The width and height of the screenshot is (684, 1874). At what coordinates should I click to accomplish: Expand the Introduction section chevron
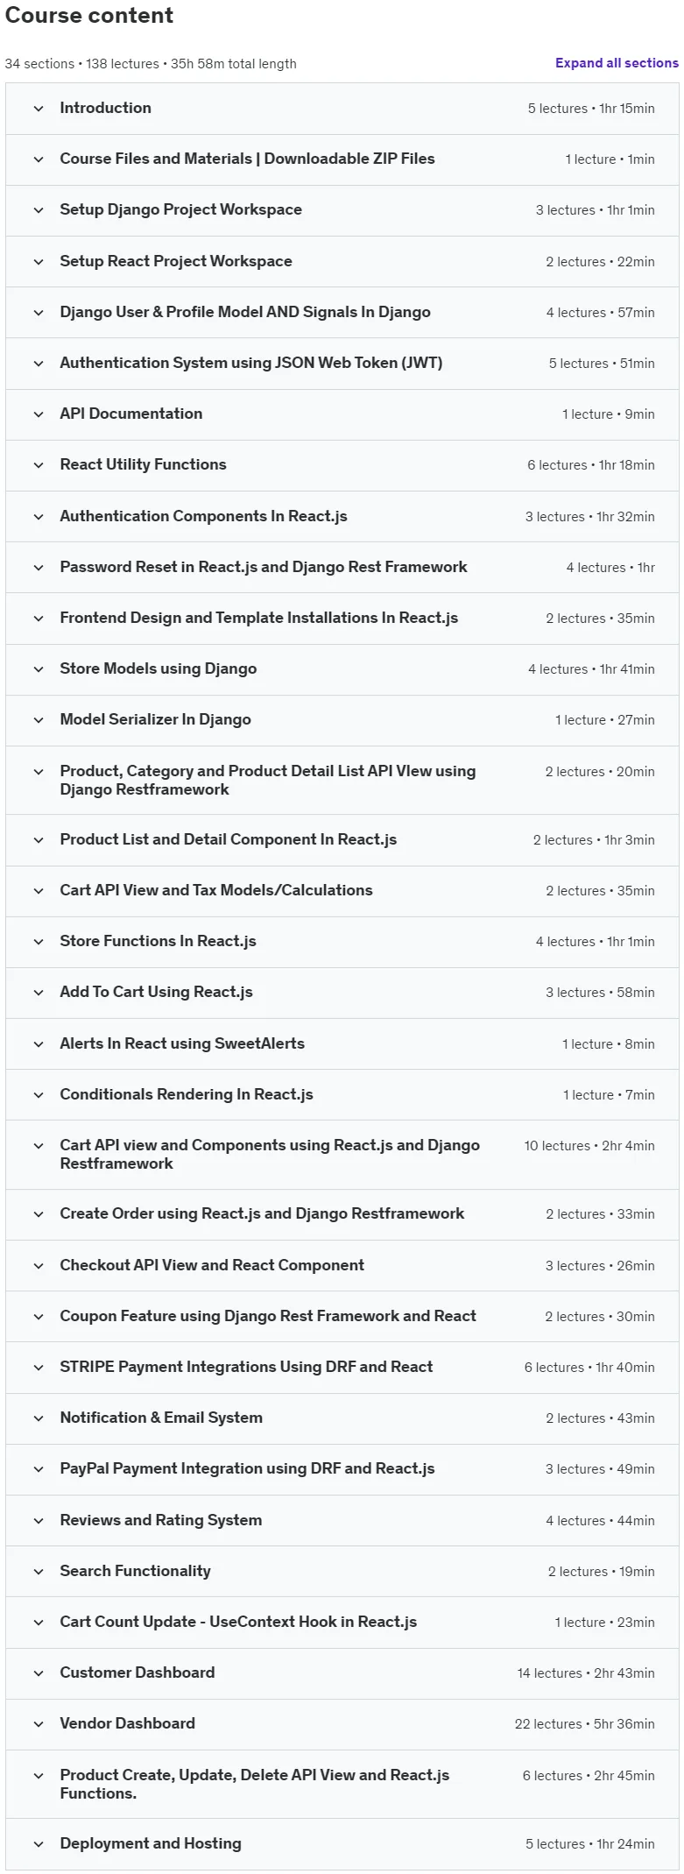coord(39,109)
